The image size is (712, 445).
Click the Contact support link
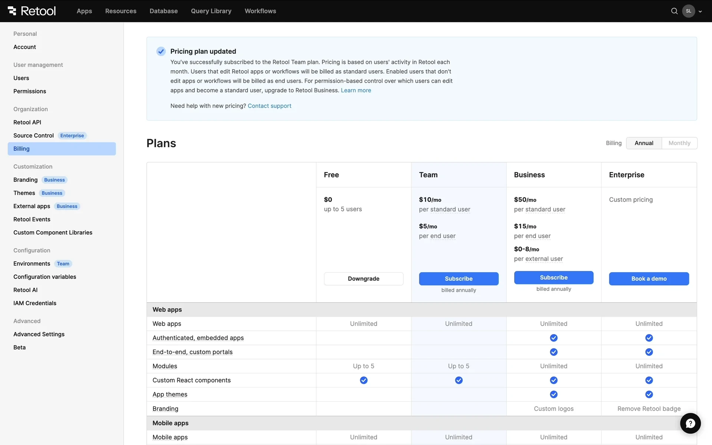pyautogui.click(x=270, y=106)
